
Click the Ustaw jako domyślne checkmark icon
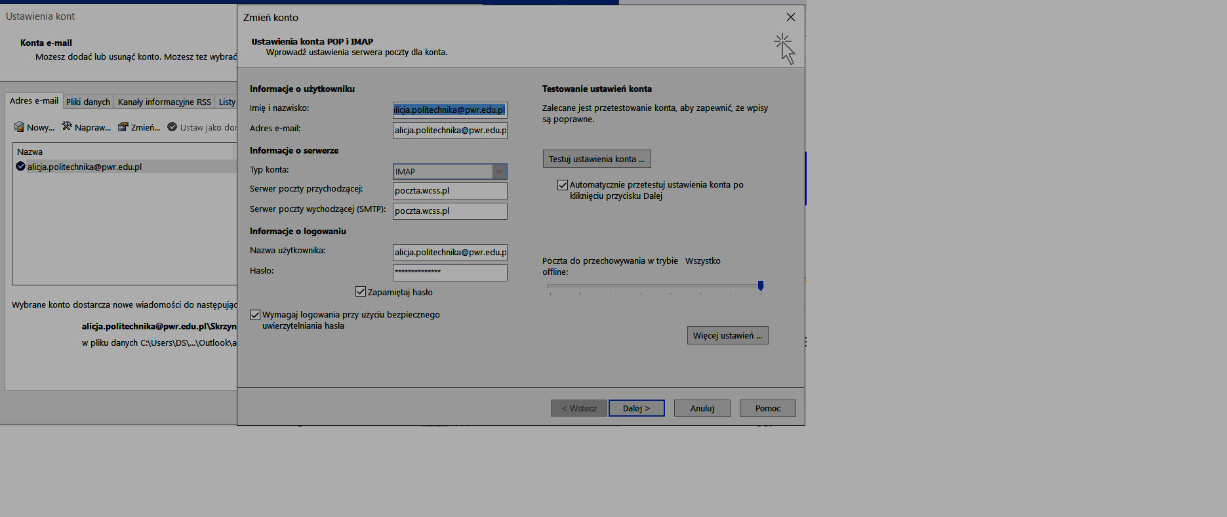172,127
